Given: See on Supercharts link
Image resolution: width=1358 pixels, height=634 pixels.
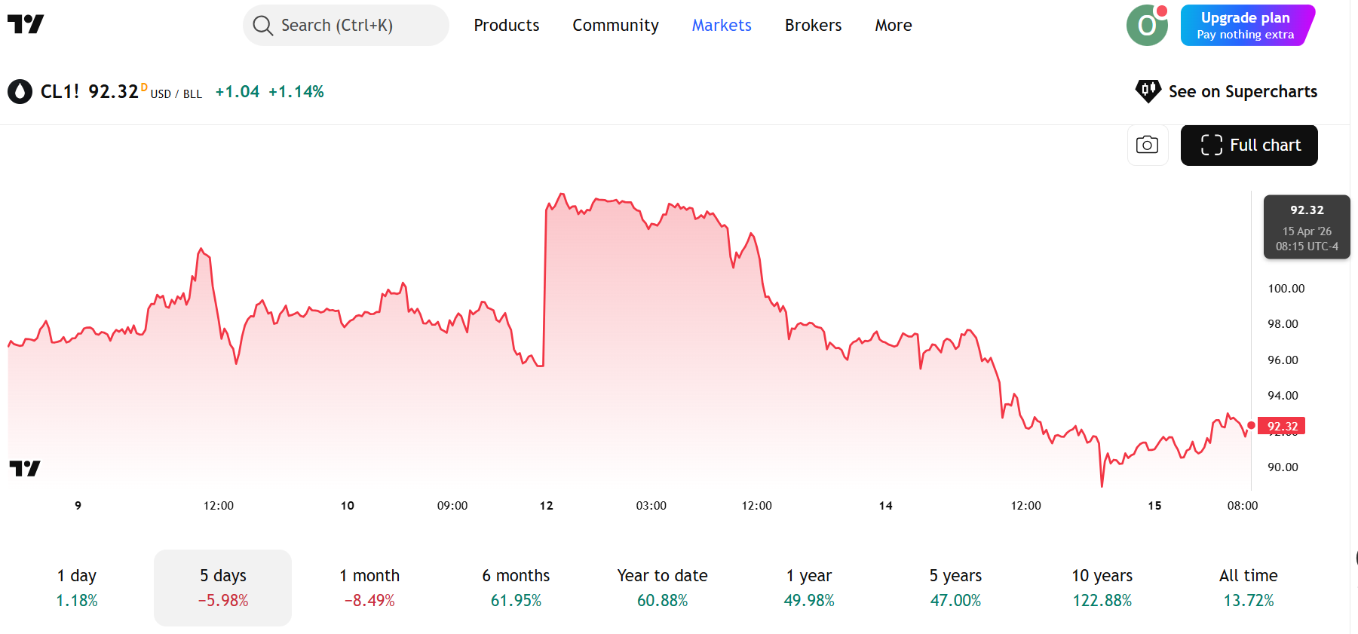Looking at the screenshot, I should click(1242, 92).
